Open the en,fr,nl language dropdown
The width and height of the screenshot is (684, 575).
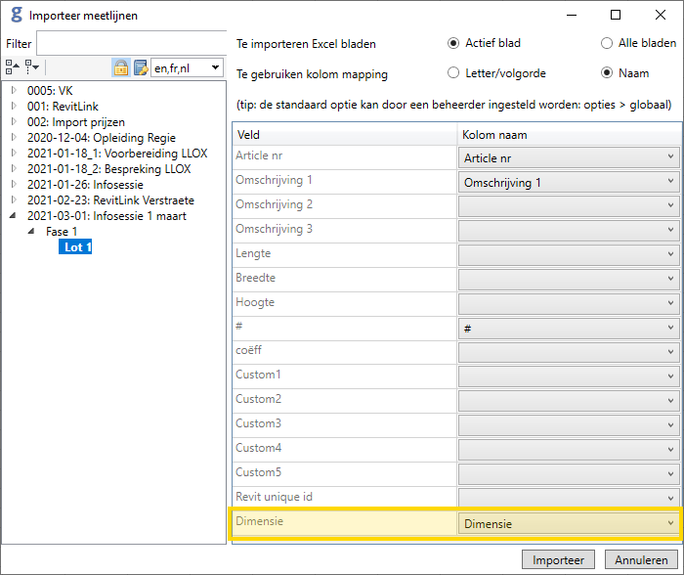click(188, 68)
